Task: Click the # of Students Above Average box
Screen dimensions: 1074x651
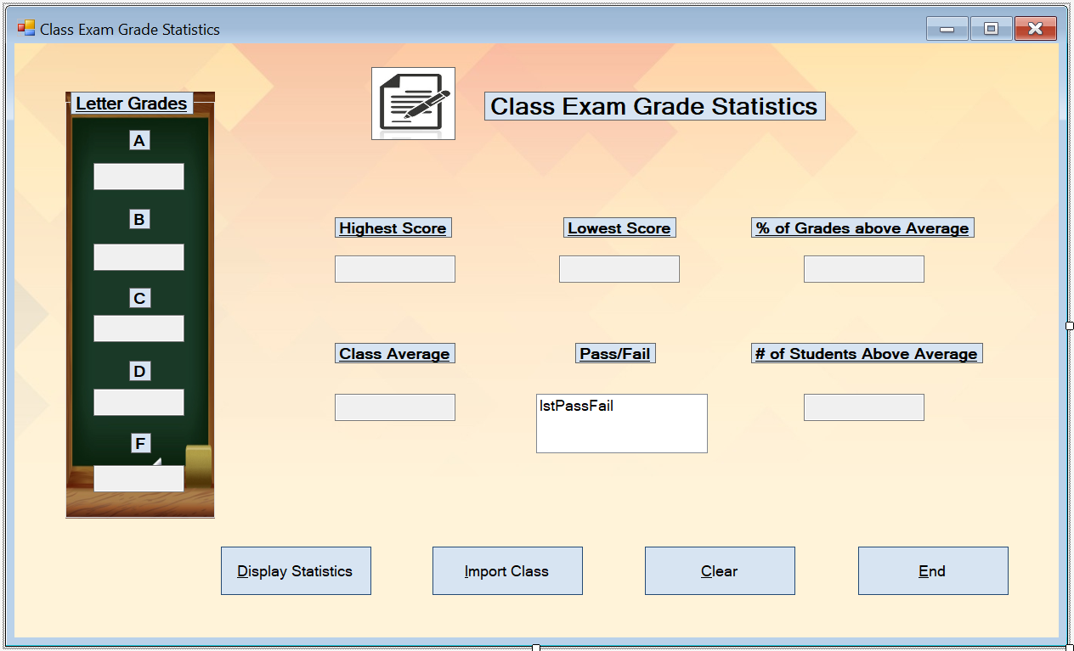Action: [863, 407]
